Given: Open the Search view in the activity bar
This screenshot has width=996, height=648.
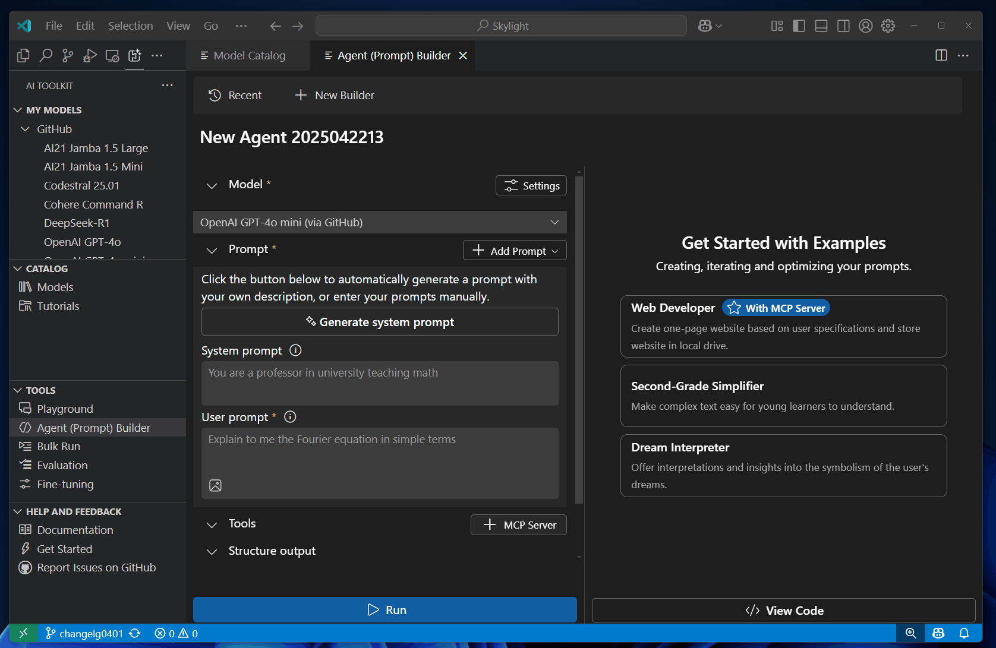Looking at the screenshot, I should coord(46,55).
